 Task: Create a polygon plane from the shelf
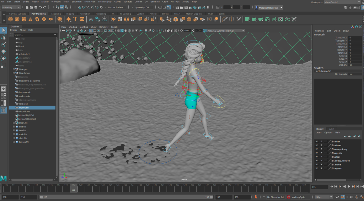point(44,19)
